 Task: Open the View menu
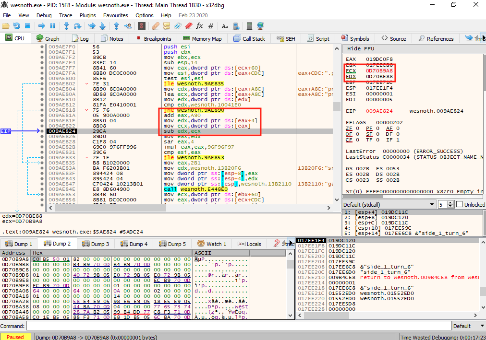pyautogui.click(x=24, y=15)
